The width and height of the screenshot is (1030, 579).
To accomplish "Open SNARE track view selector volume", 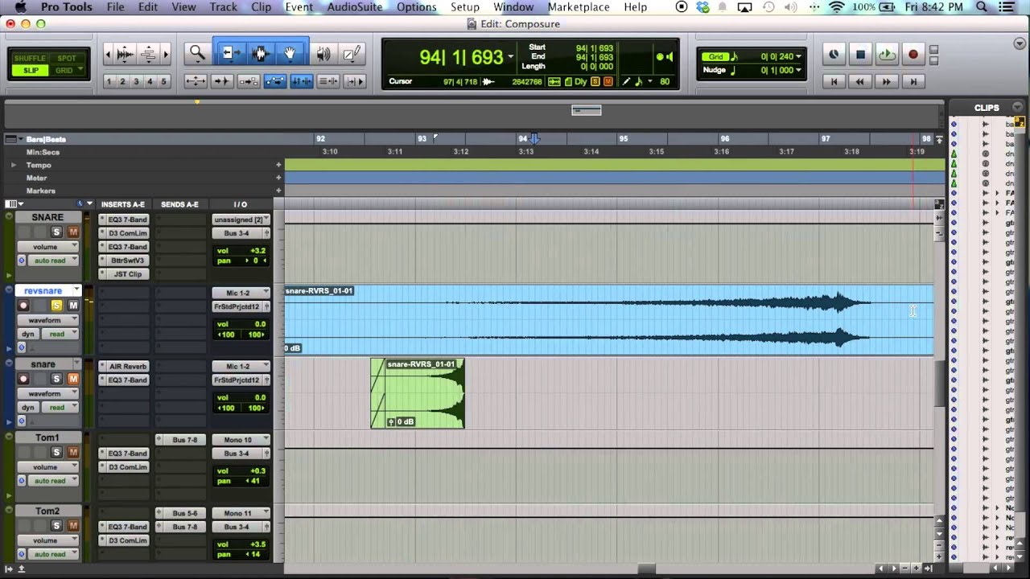I will pos(48,247).
